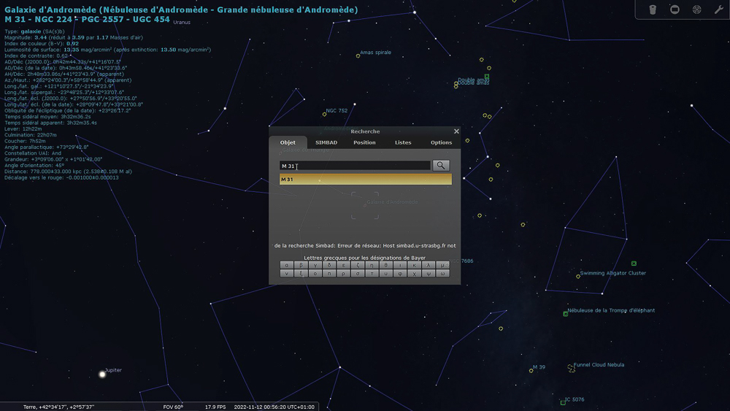Insert Greek letter nu ν
The width and height of the screenshot is (730, 411).
pyautogui.click(x=287, y=273)
